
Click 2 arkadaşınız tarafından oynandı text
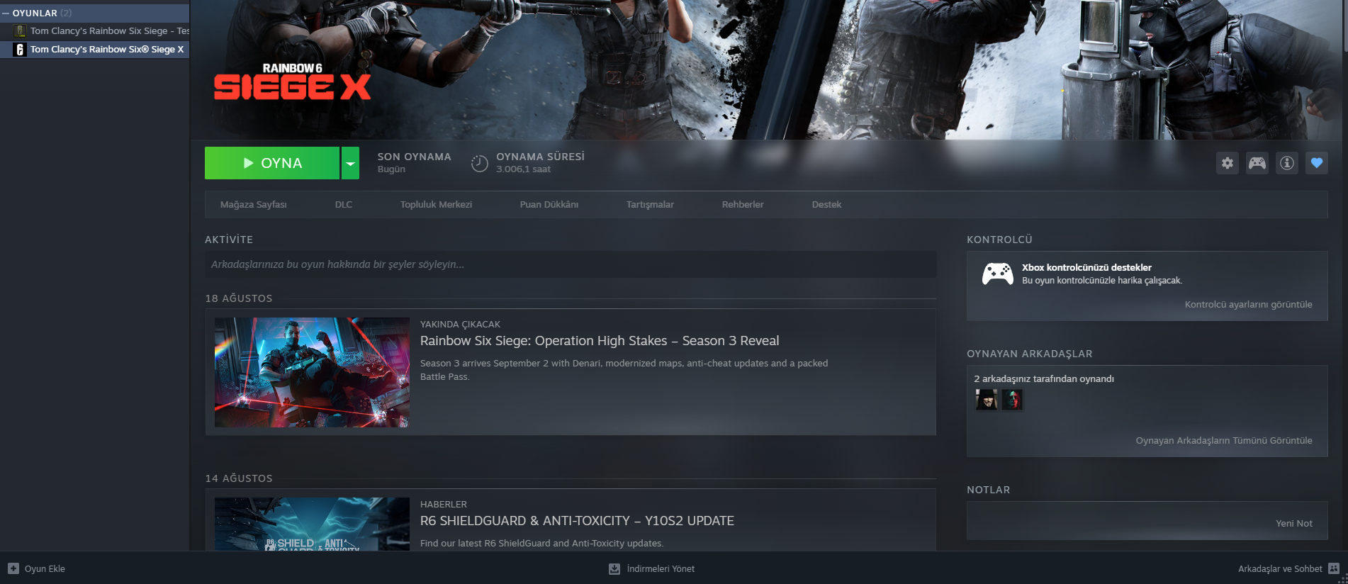click(1044, 378)
